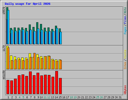Click green day 5 on the x-axis

[23, 97]
